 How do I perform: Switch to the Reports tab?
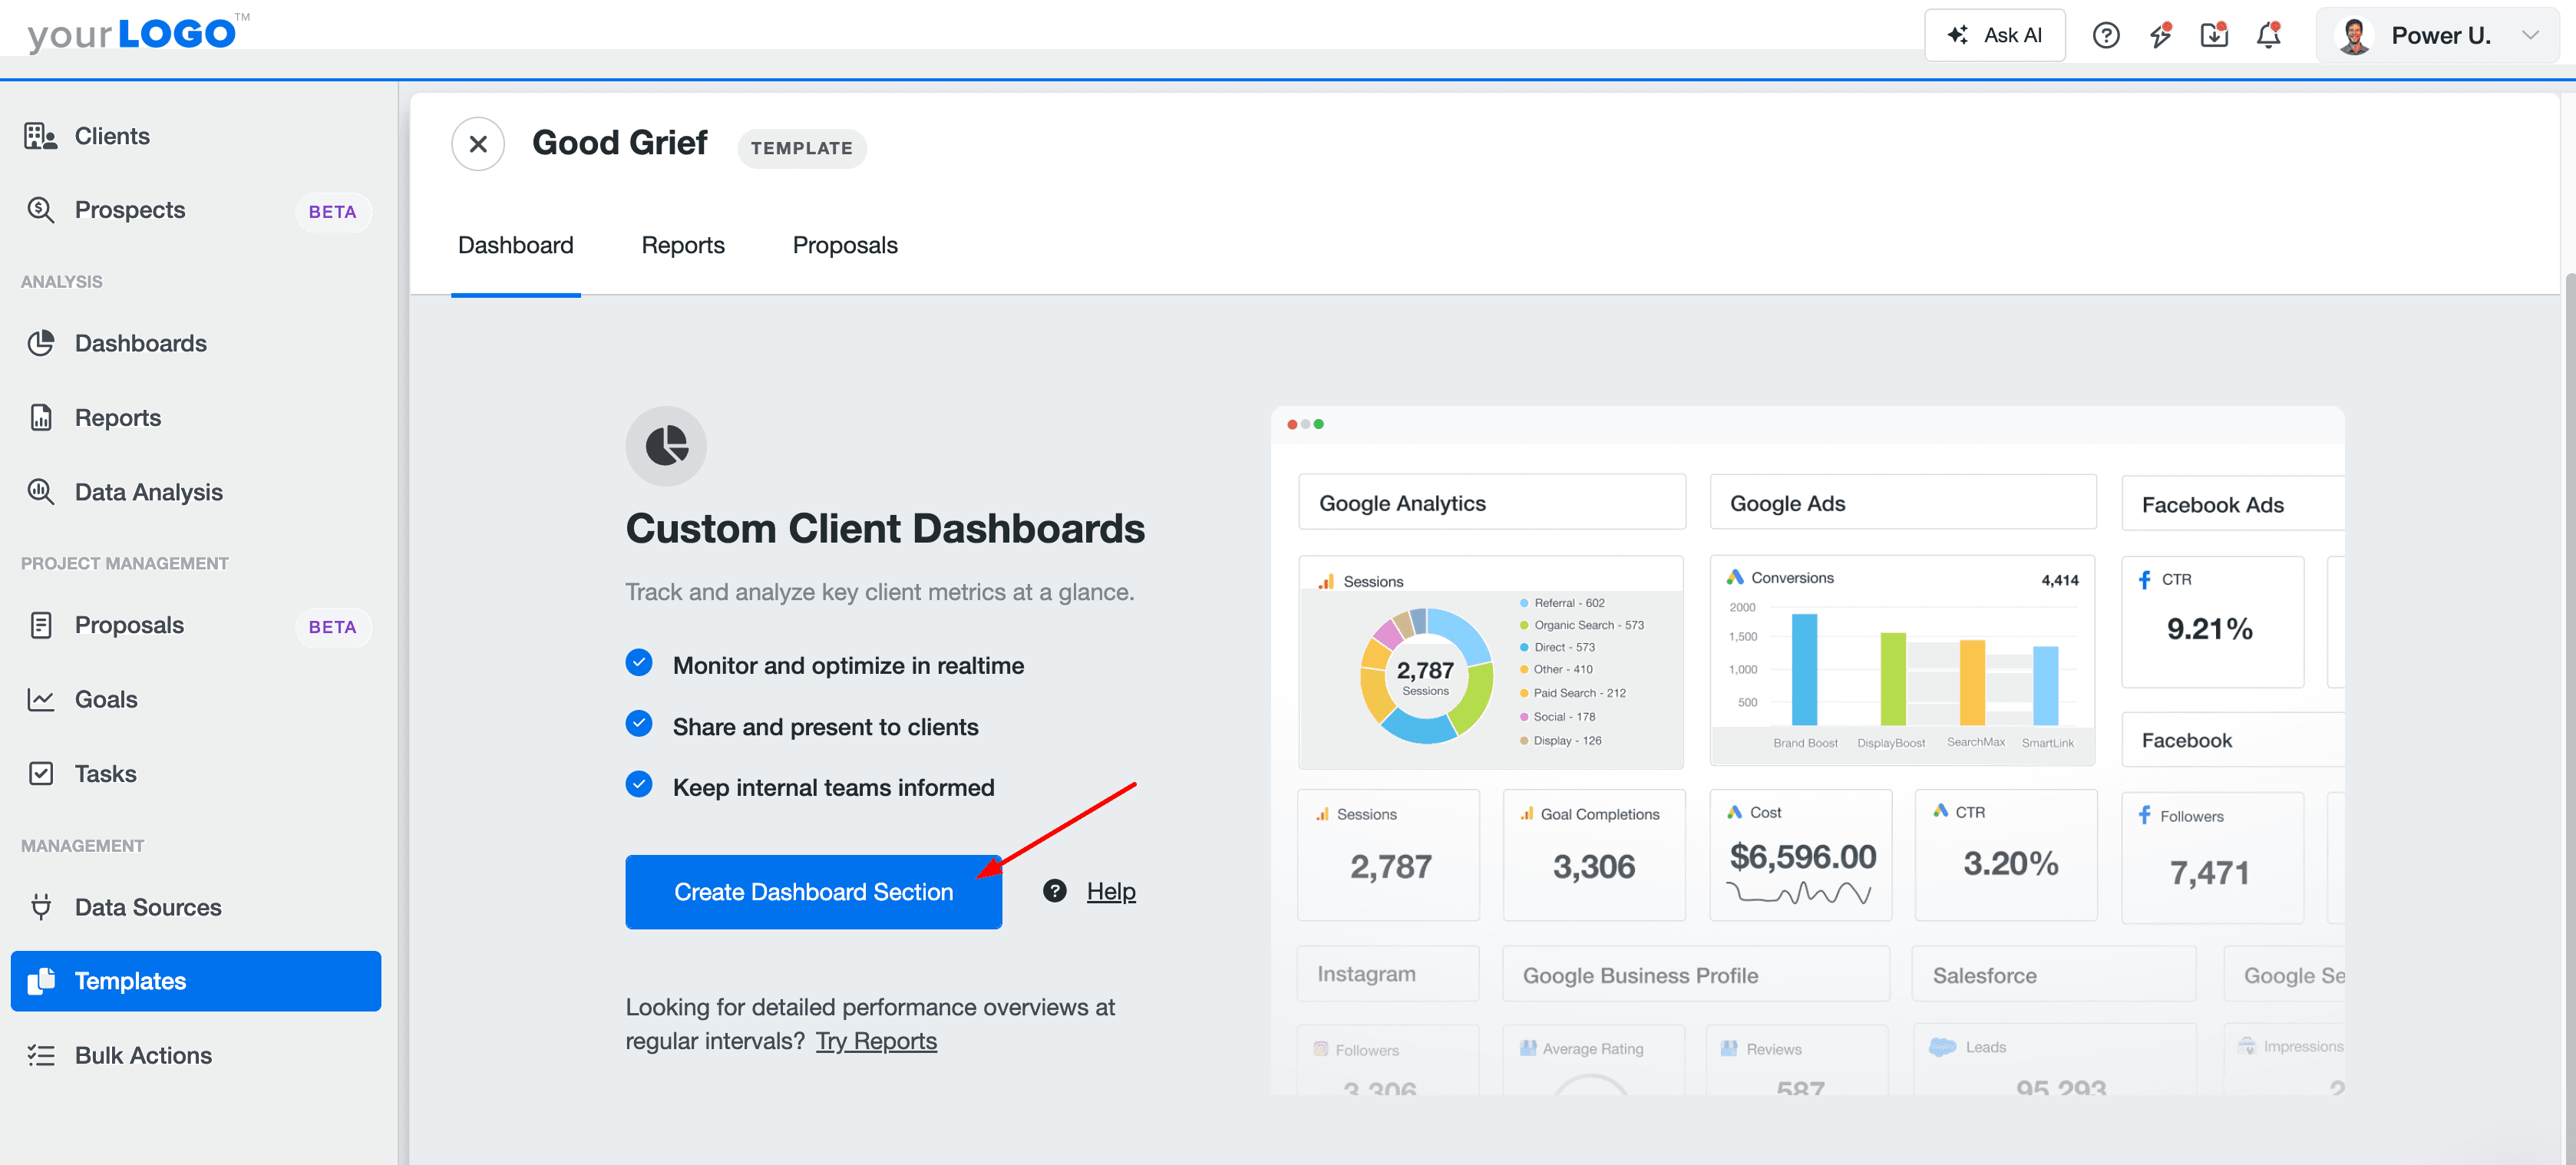click(683, 245)
